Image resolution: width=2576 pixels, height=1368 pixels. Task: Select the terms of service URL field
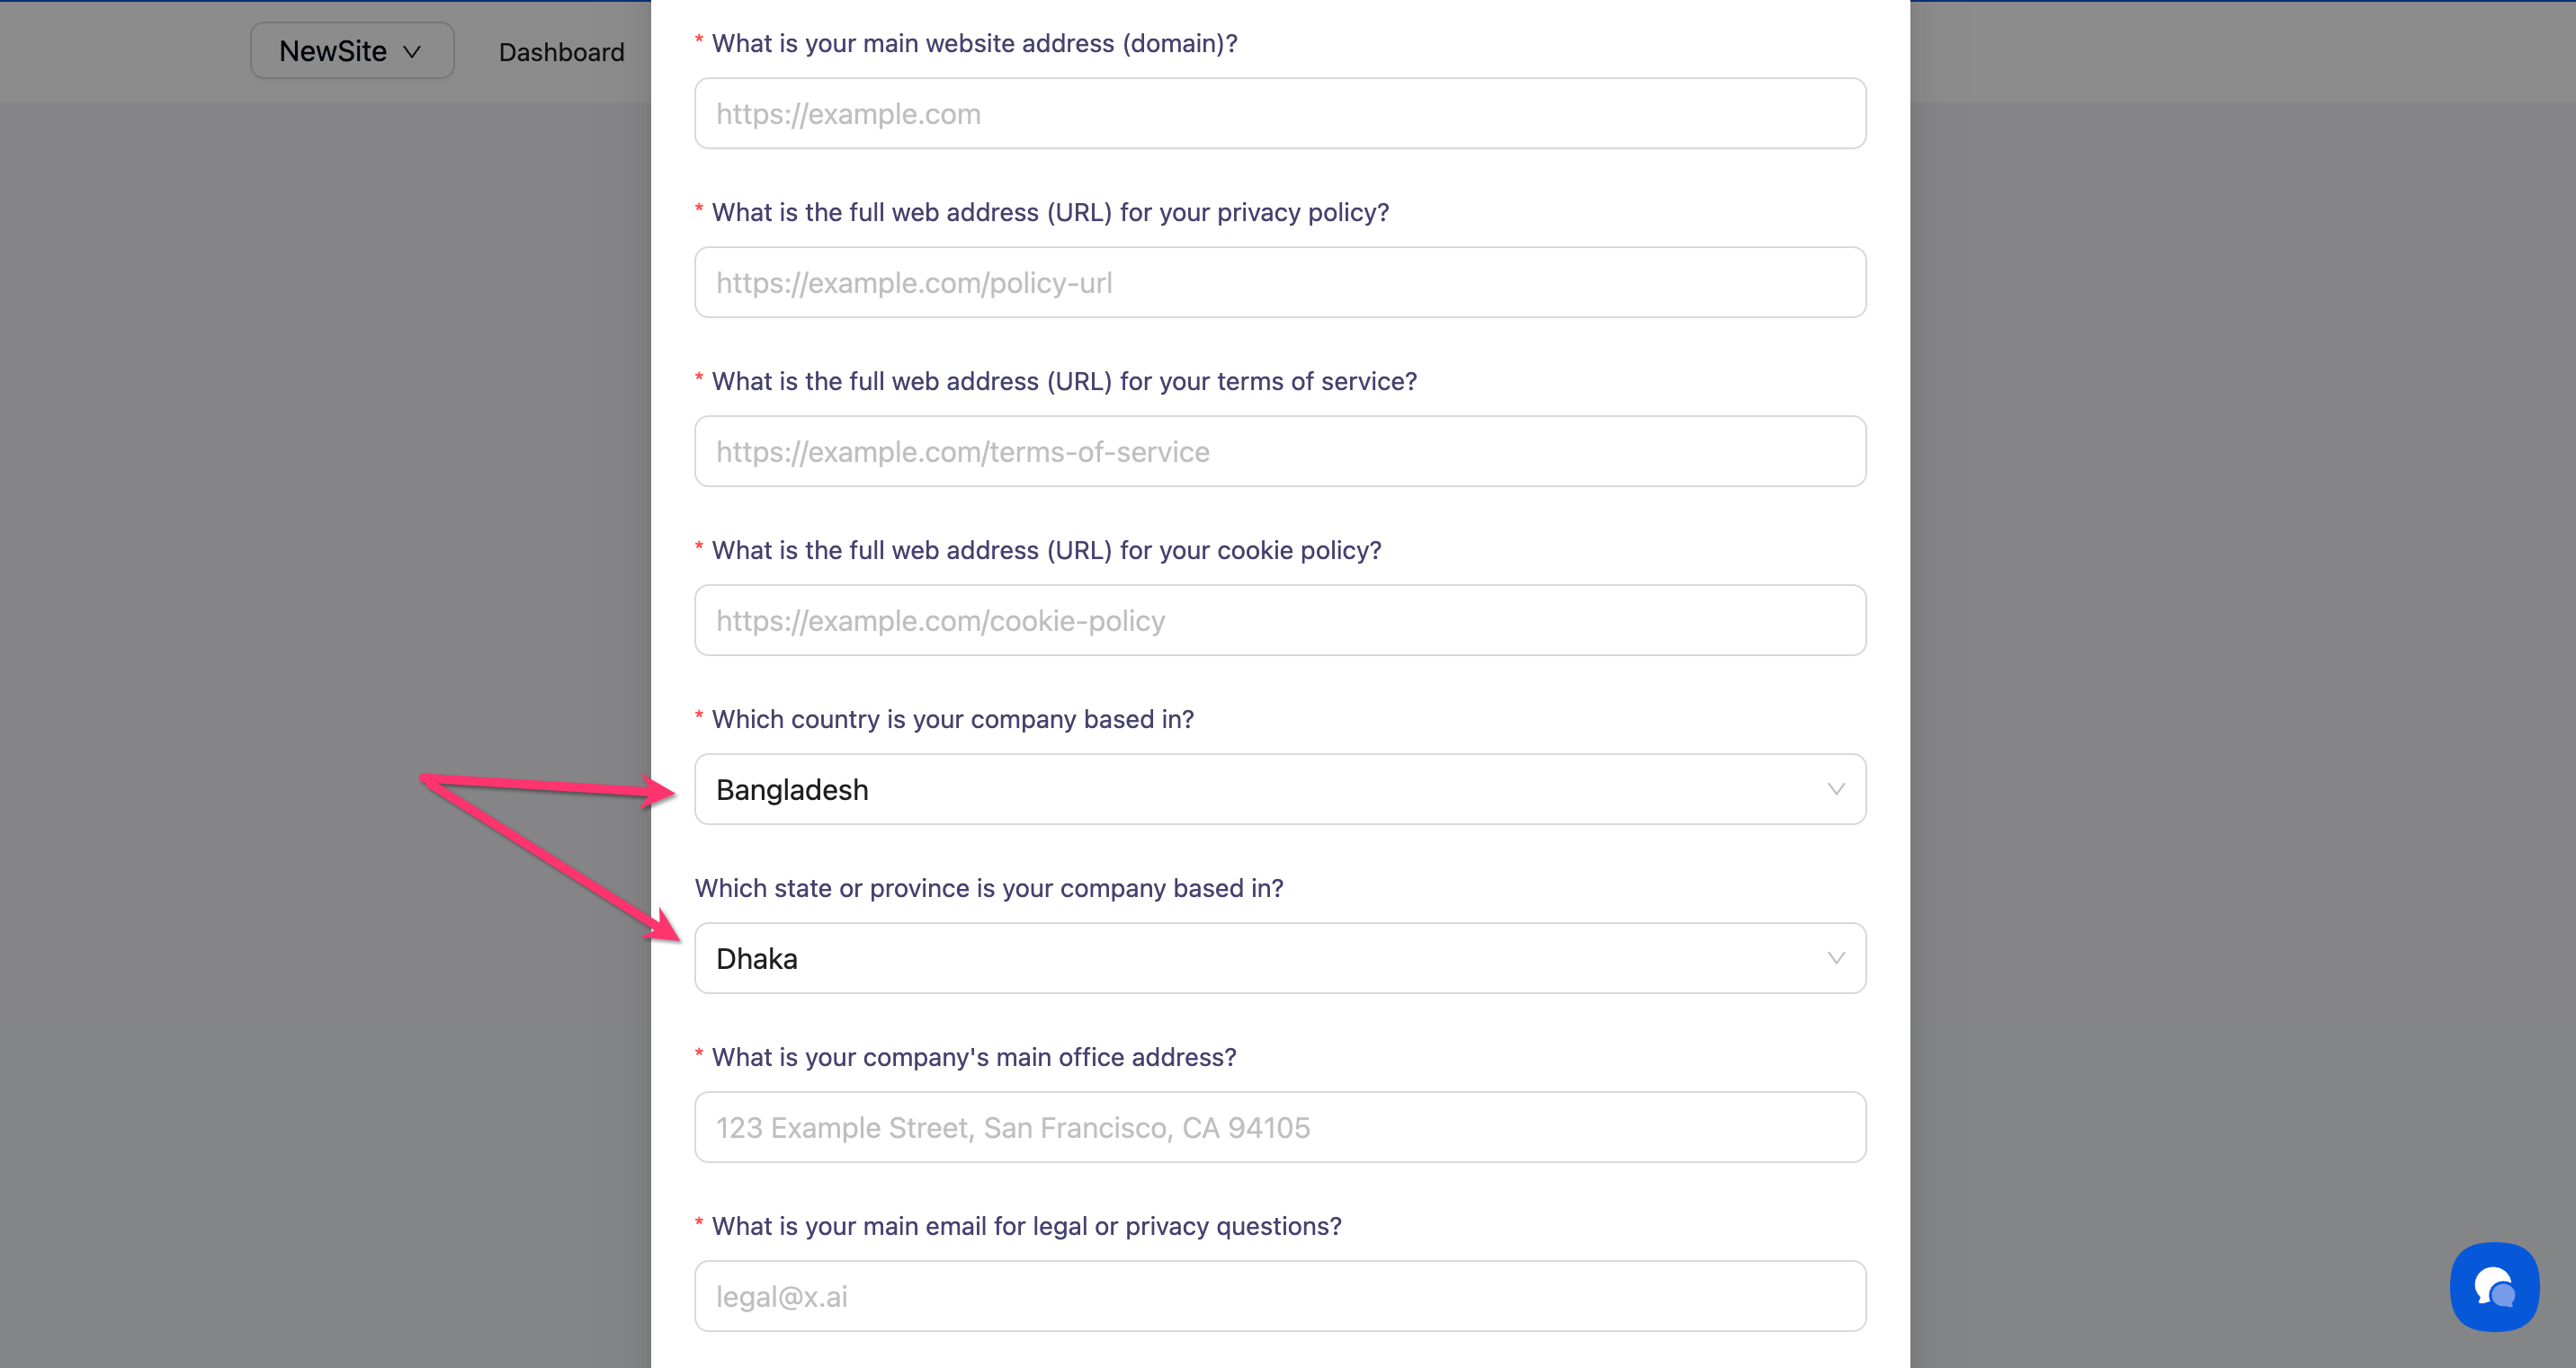coord(1279,452)
